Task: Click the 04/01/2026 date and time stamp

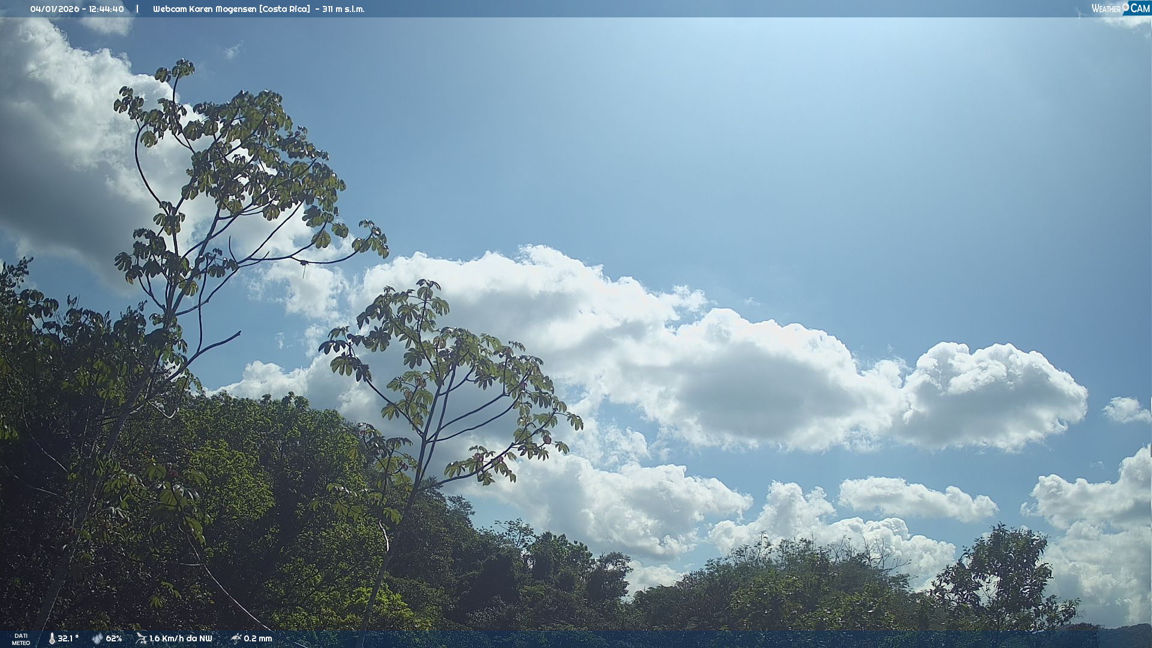Action: pos(77,9)
